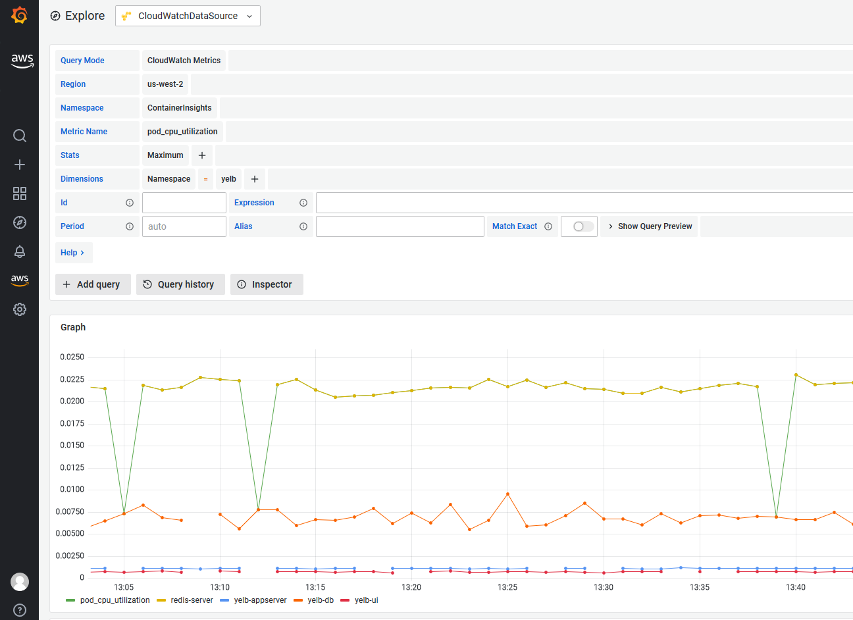Image resolution: width=853 pixels, height=620 pixels.
Task: Toggle the Match Exact switch
Action: click(579, 226)
